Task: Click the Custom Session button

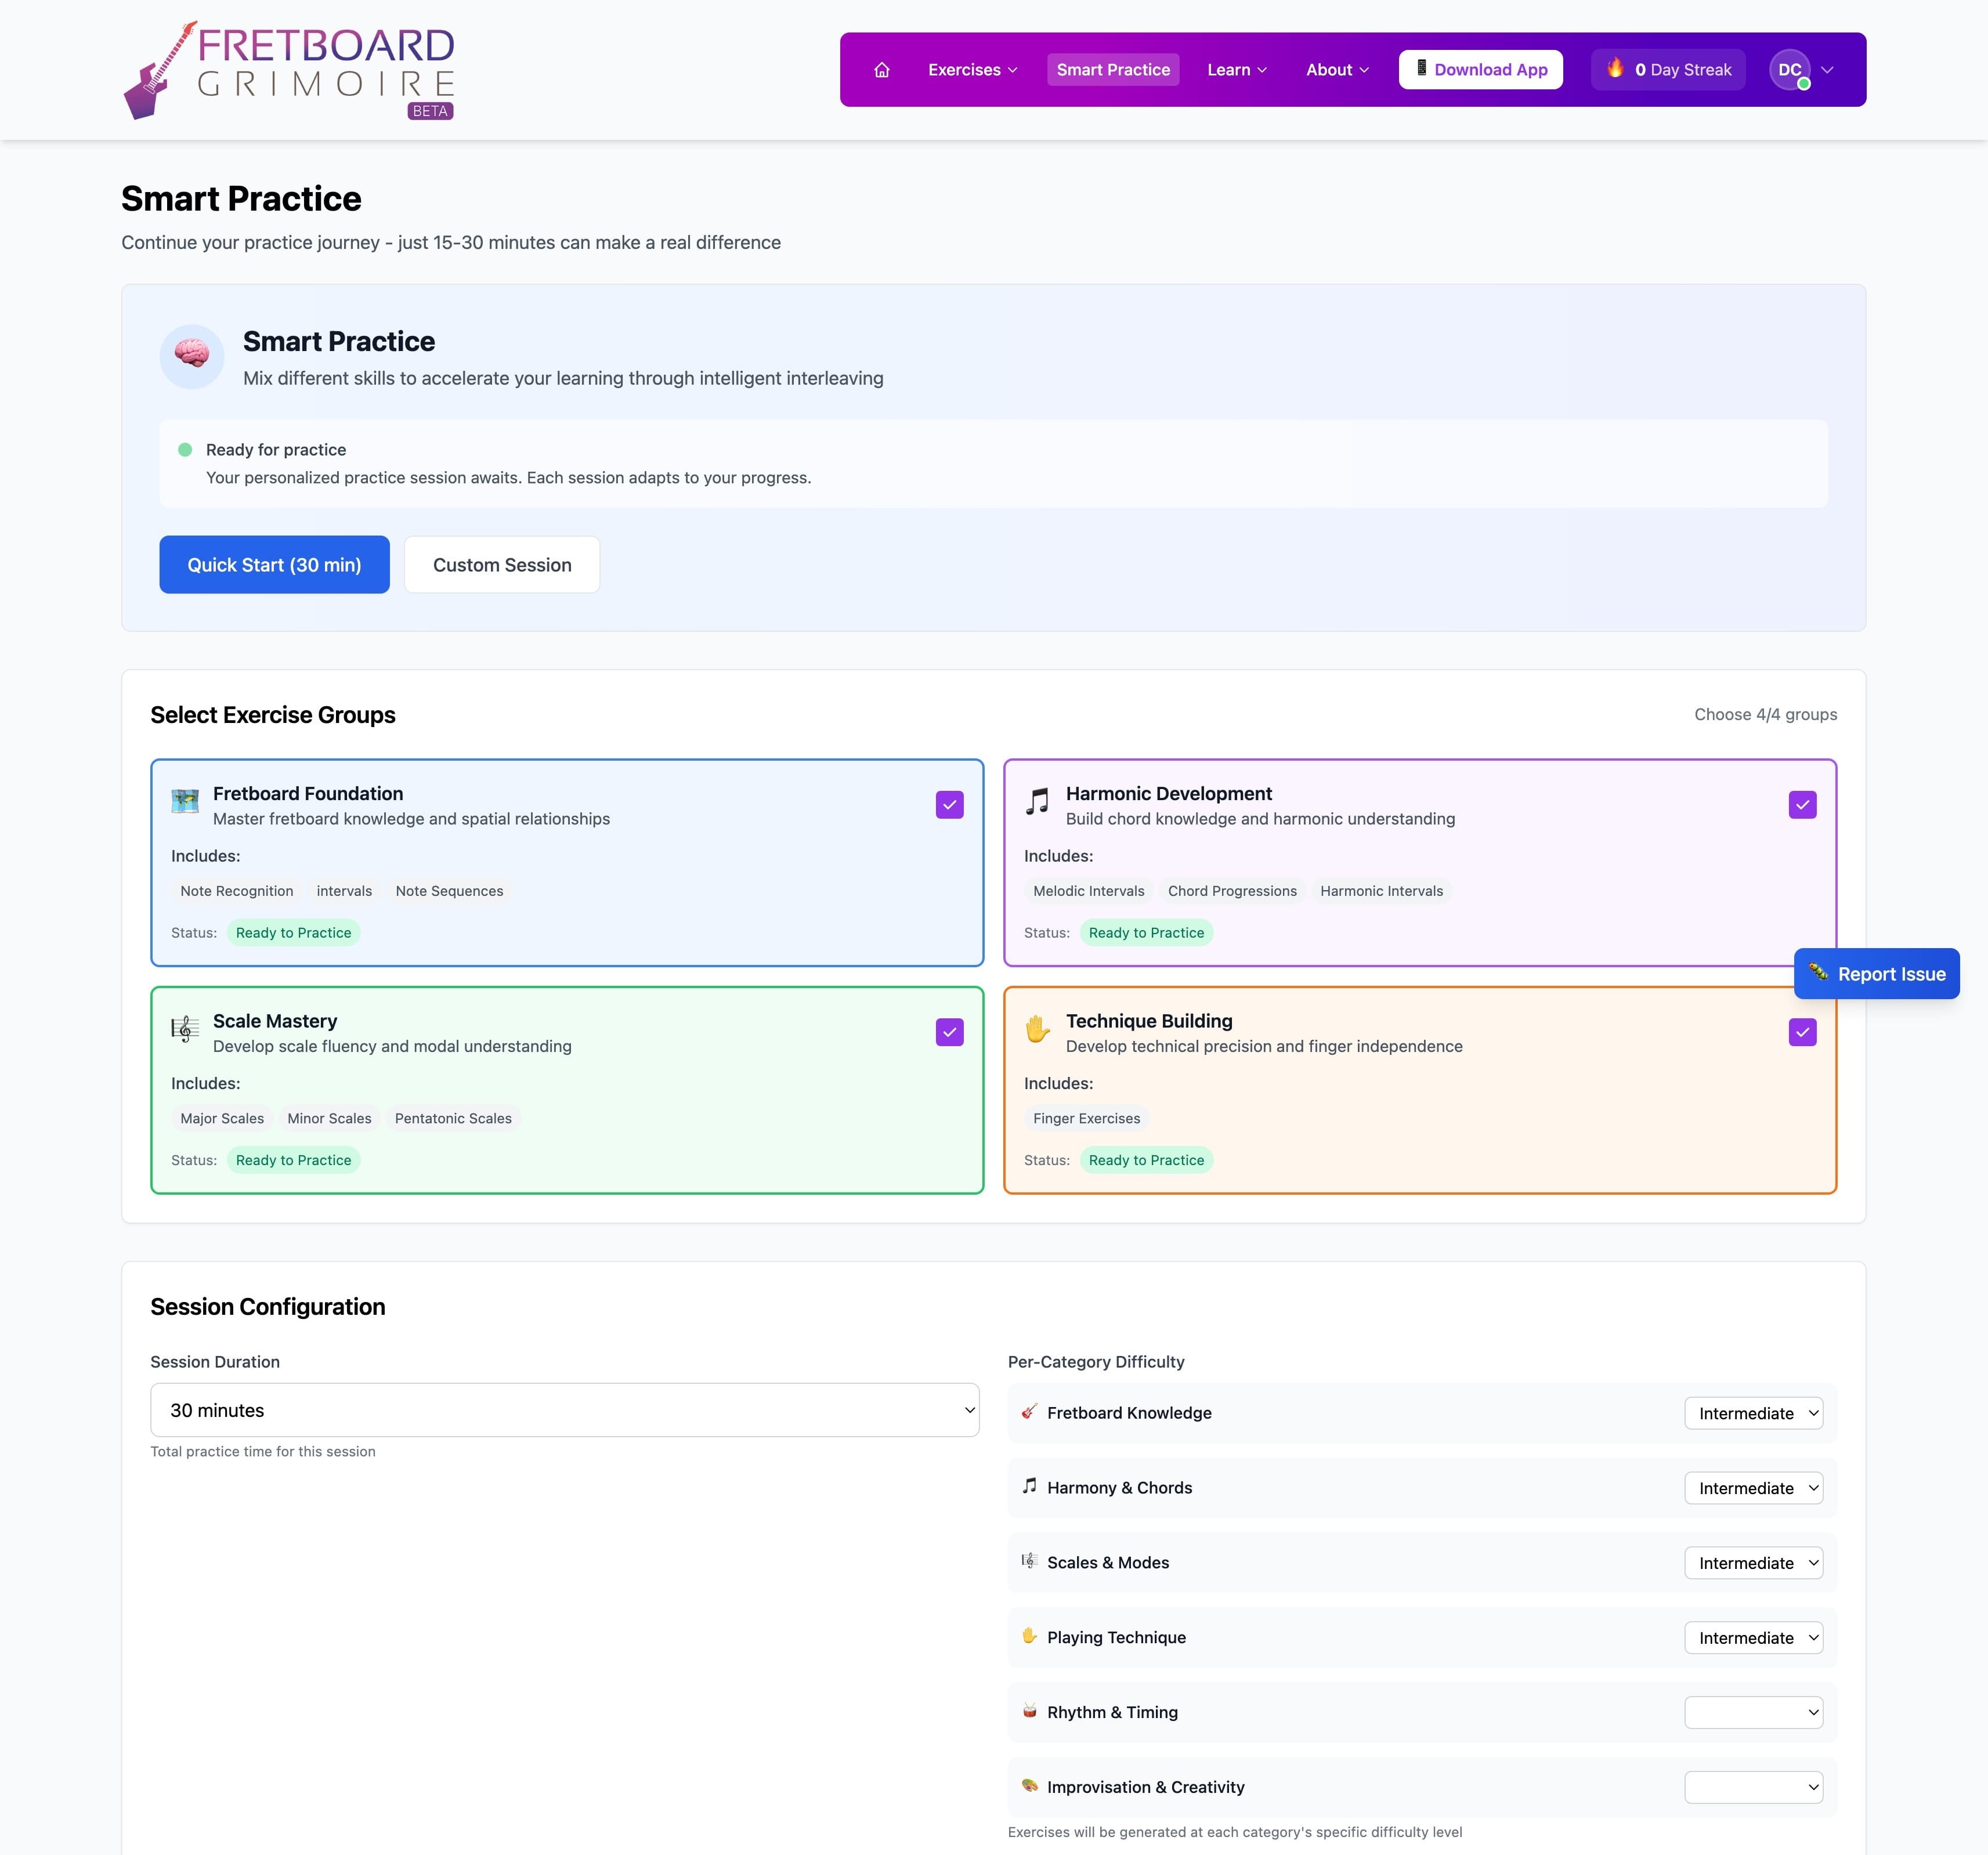Action: [x=502, y=565]
